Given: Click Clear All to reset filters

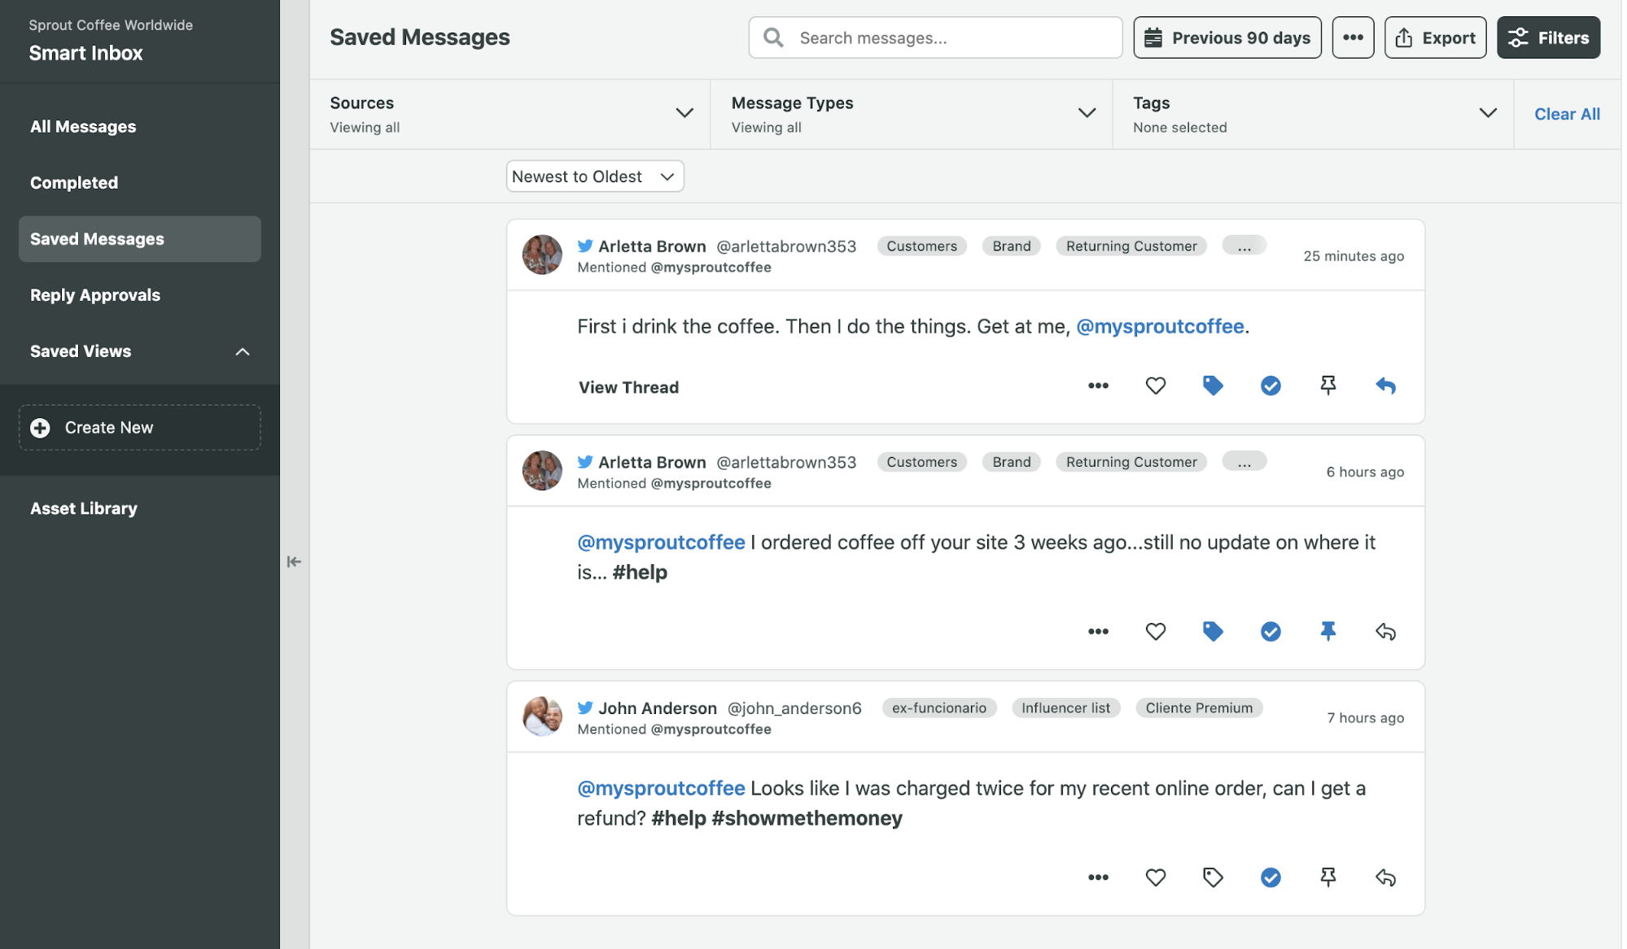Looking at the screenshot, I should (1566, 114).
